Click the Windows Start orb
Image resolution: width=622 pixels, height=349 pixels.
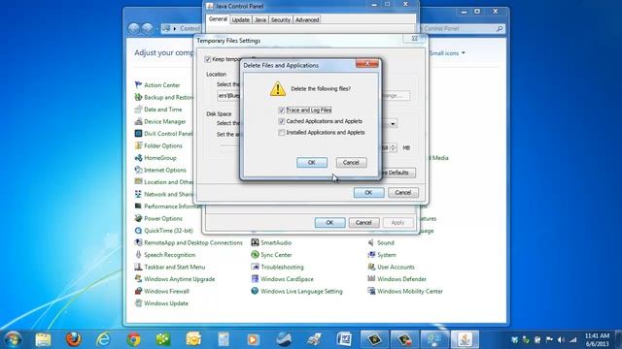pyautogui.click(x=13, y=339)
